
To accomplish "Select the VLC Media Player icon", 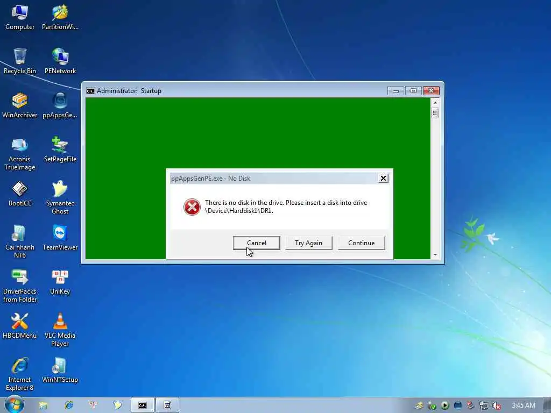I will pos(60,330).
